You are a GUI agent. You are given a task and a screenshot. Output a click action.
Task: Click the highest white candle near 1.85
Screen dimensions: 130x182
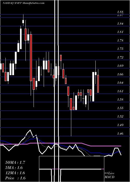pyautogui.click(x=23, y=22)
